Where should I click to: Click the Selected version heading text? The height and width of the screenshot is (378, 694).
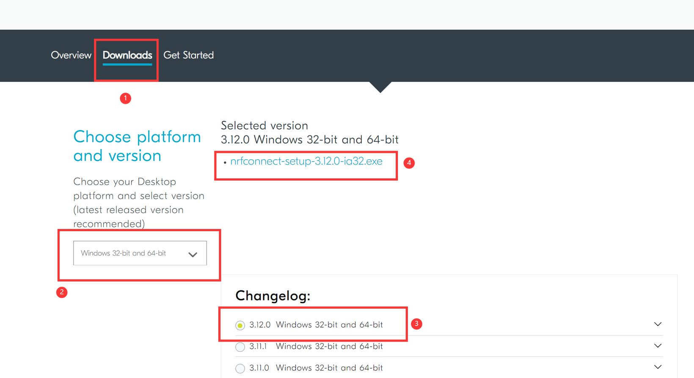click(264, 126)
